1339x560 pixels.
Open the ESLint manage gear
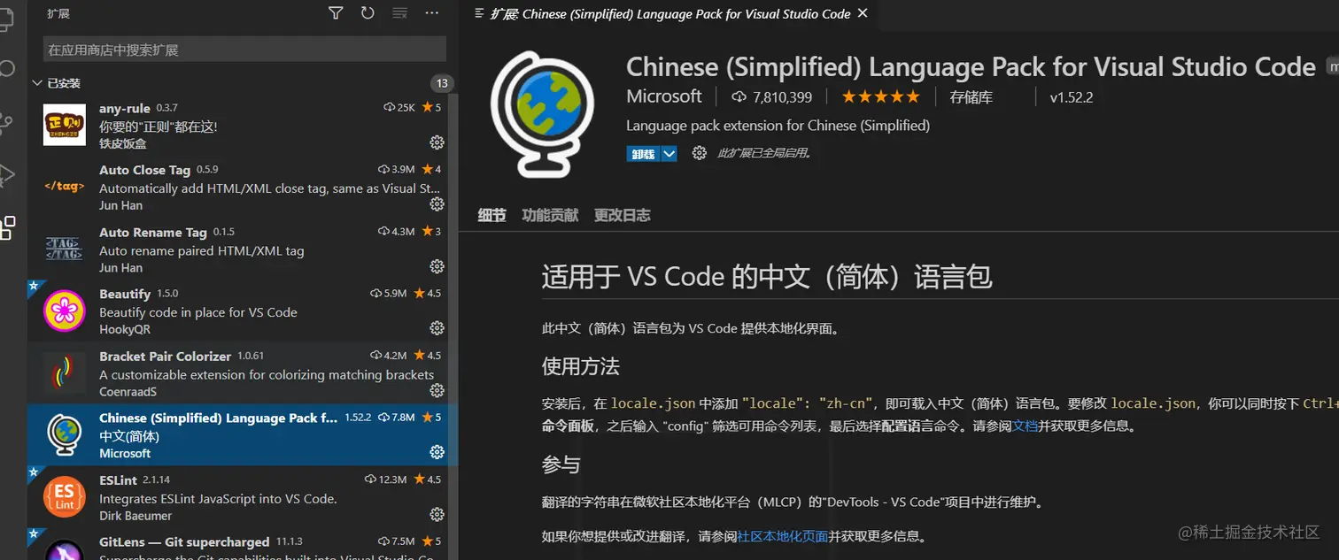pos(437,514)
